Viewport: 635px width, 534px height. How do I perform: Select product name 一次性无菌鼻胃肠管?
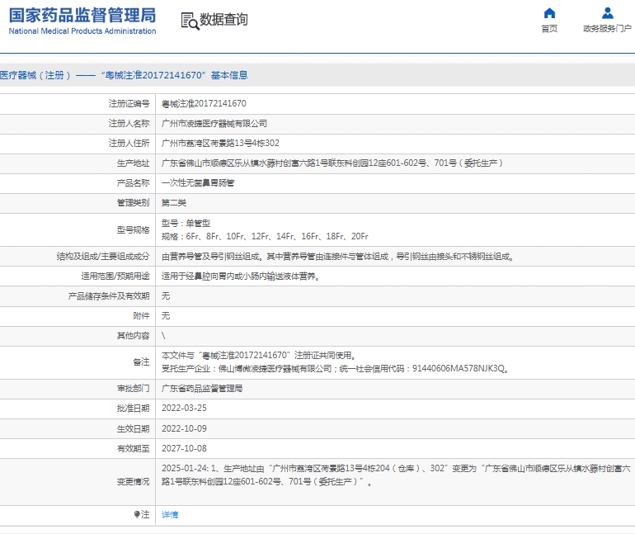point(198,183)
